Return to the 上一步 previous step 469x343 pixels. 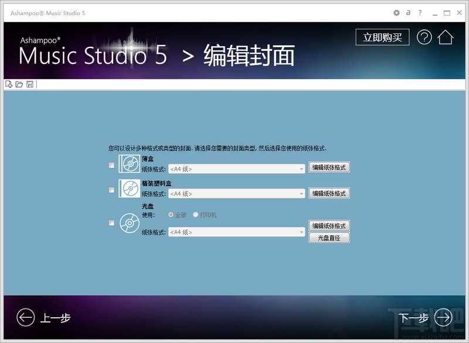(x=41, y=316)
